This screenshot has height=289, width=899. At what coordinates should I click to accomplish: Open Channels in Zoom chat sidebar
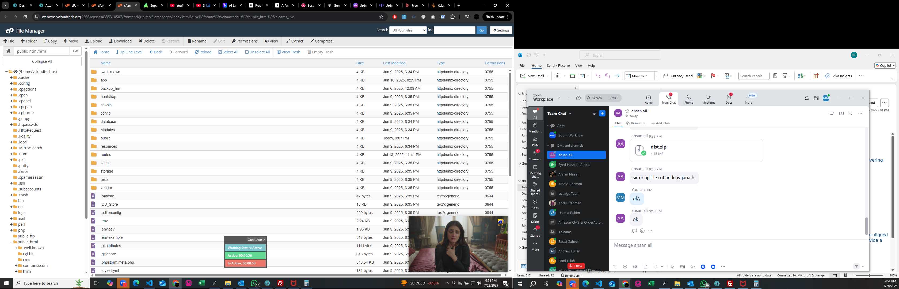click(x=535, y=156)
